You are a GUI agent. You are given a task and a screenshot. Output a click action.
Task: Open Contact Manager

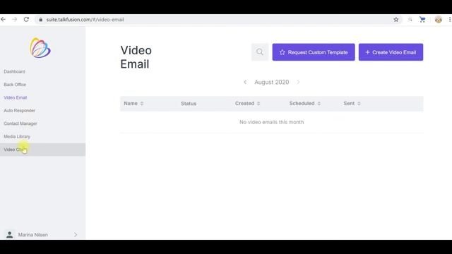tap(20, 123)
